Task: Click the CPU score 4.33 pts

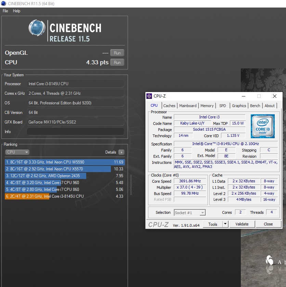Action: pos(97,62)
